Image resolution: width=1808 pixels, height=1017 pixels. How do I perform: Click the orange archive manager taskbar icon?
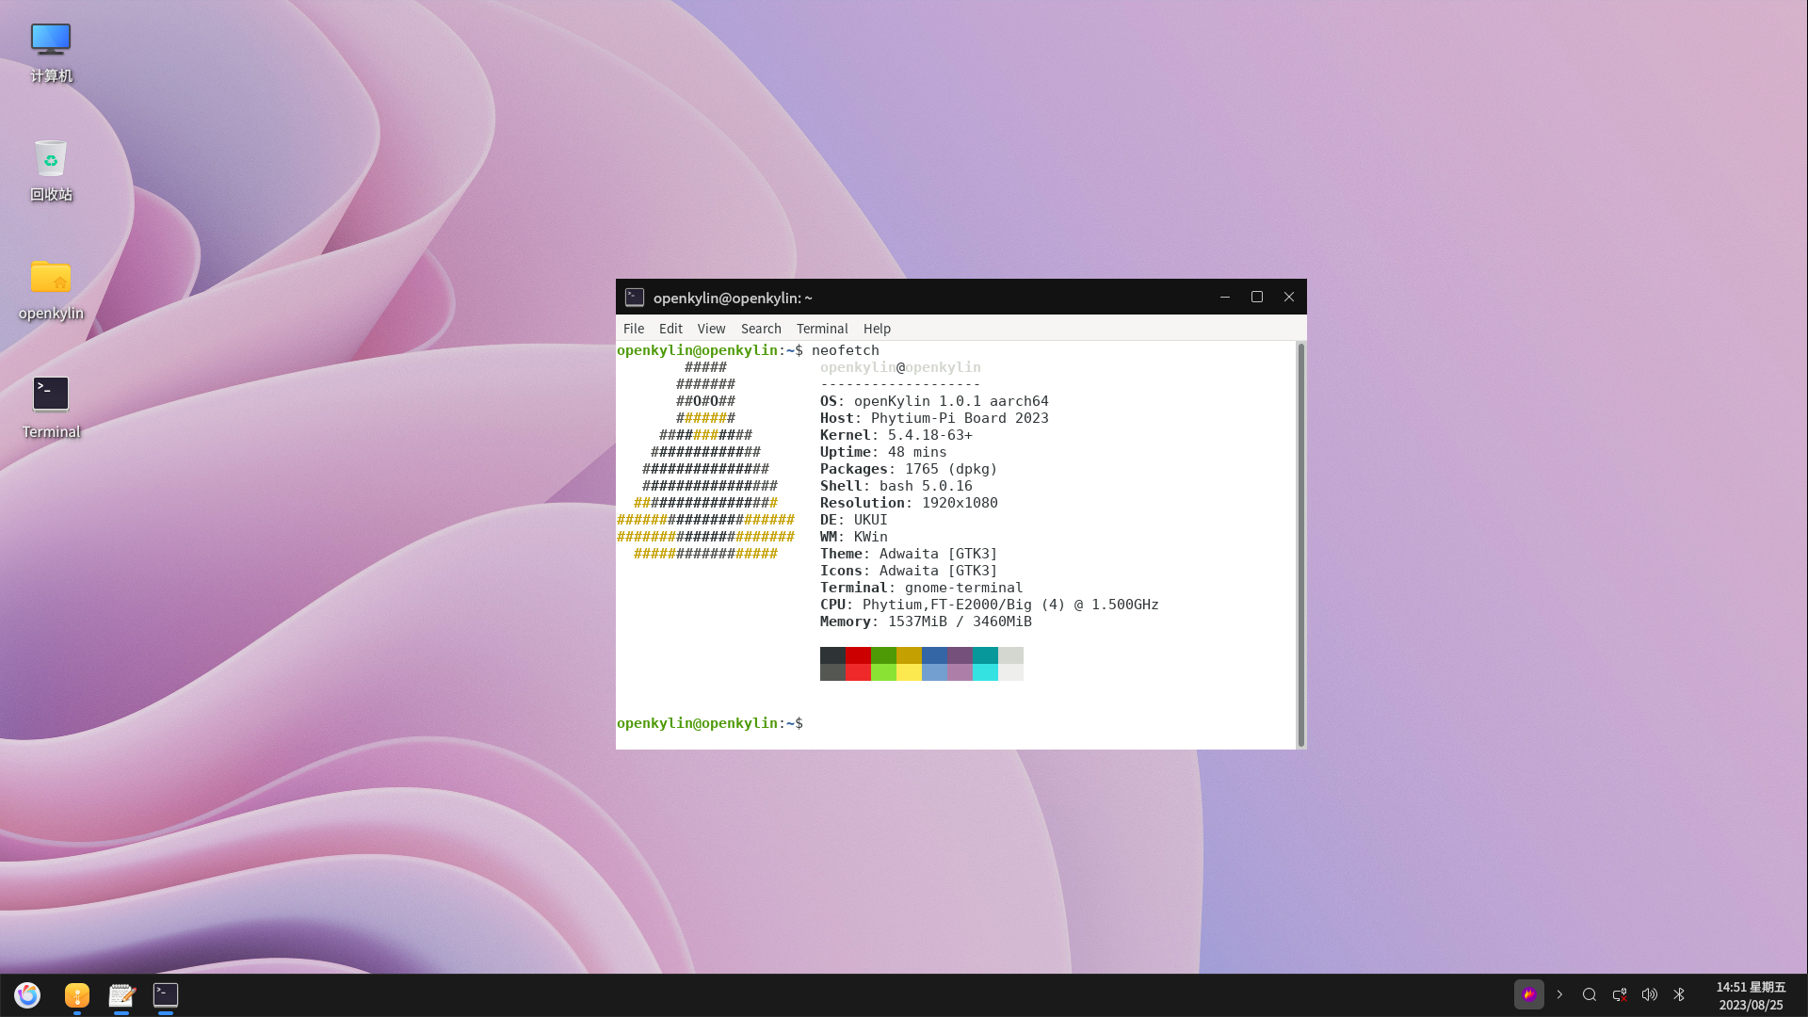(77, 994)
